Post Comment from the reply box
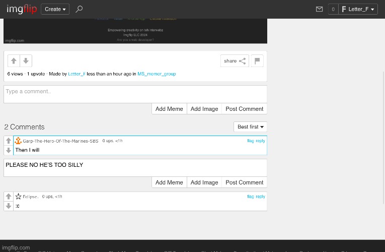 (244, 182)
